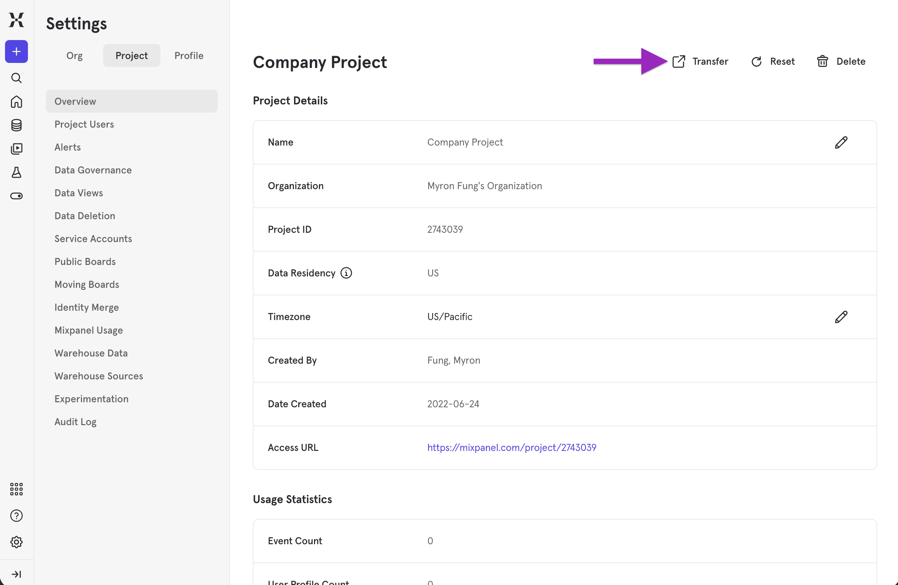This screenshot has width=898, height=585.
Task: Open Boards via the video boards icon
Action: coord(16,148)
